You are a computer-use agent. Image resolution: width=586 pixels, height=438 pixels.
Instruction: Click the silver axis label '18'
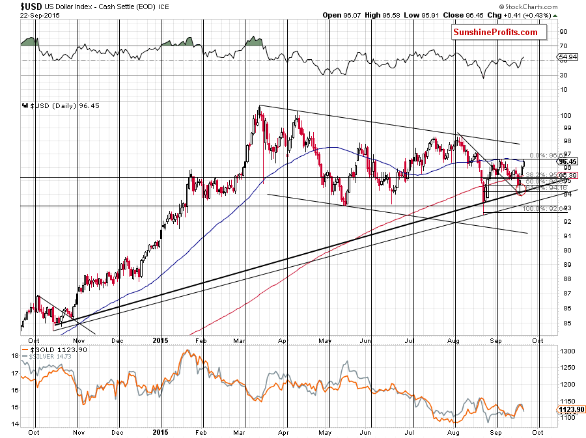(x=15, y=356)
